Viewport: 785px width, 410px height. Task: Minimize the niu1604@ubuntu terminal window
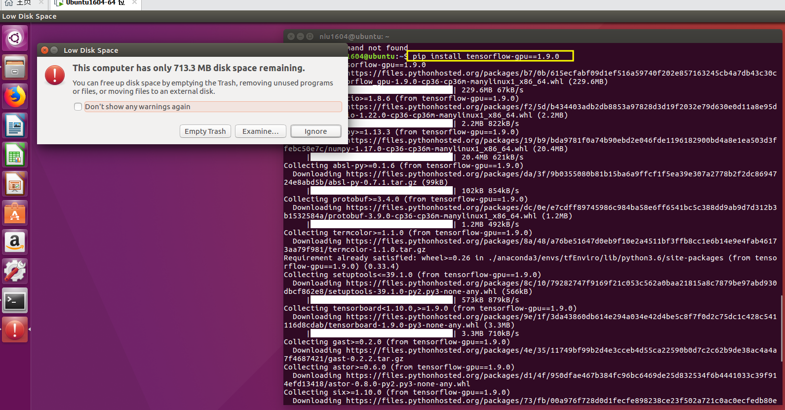(x=300, y=36)
